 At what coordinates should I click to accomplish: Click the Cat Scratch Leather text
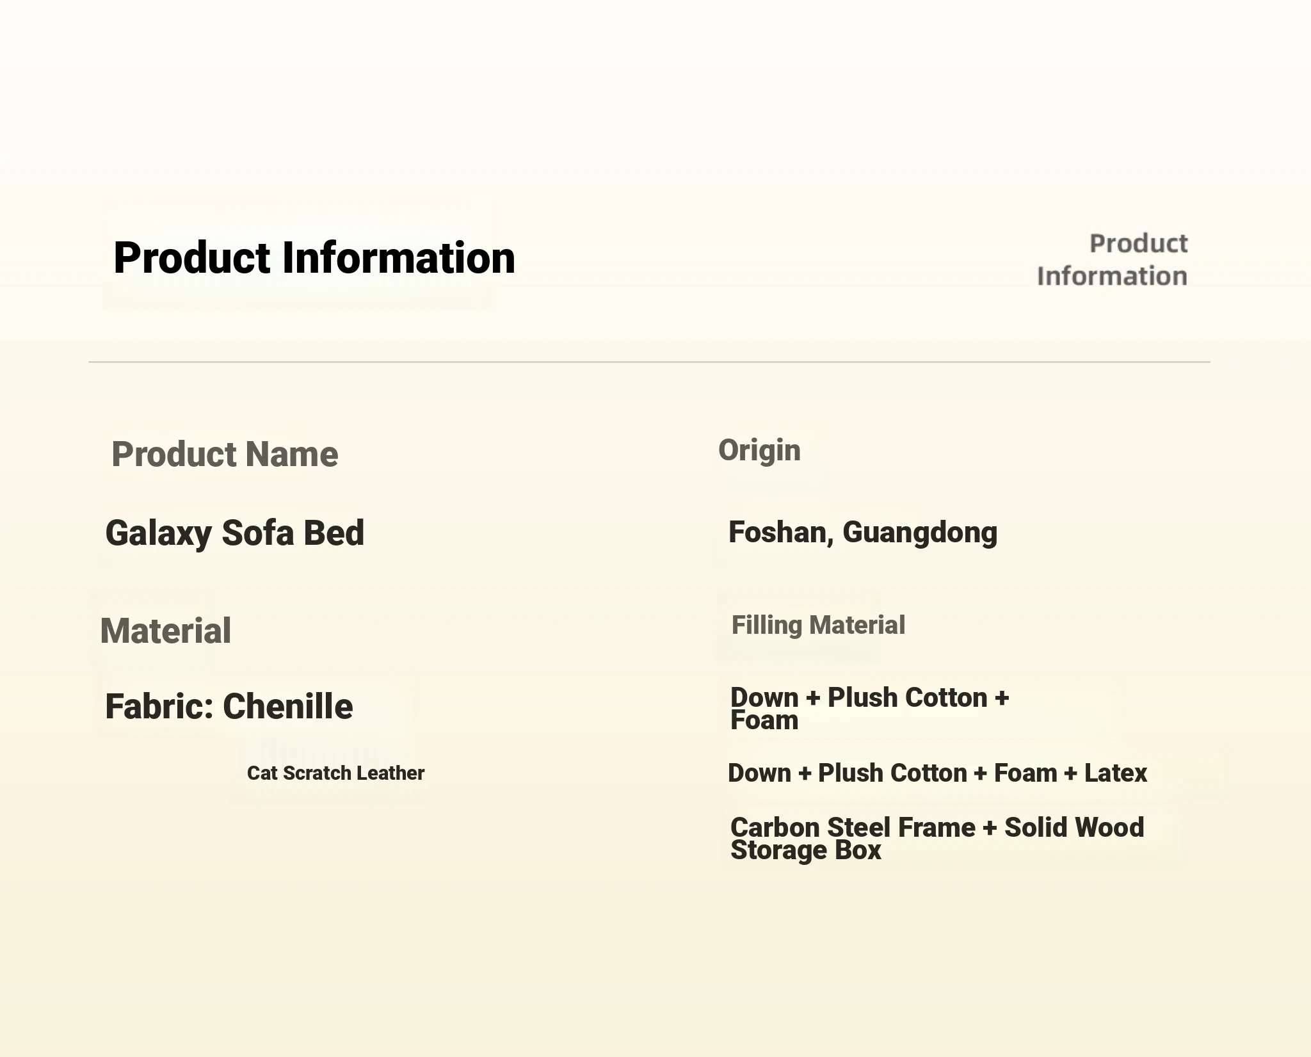pos(335,773)
